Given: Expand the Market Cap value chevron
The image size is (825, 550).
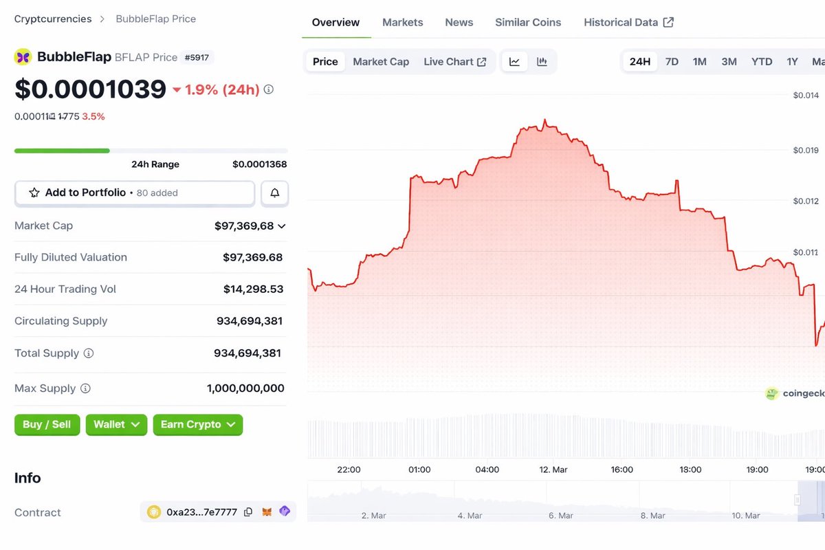Looking at the screenshot, I should pyautogui.click(x=281, y=226).
